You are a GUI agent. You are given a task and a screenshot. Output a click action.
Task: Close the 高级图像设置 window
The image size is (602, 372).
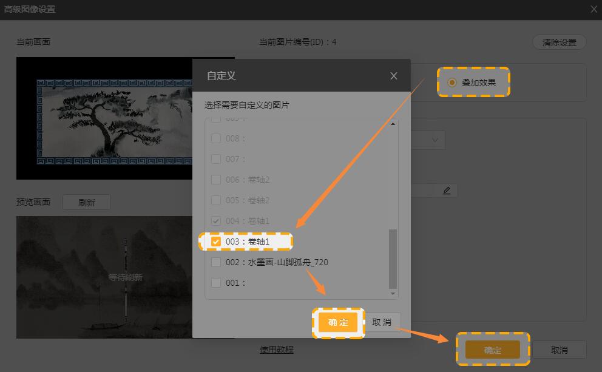pos(594,9)
